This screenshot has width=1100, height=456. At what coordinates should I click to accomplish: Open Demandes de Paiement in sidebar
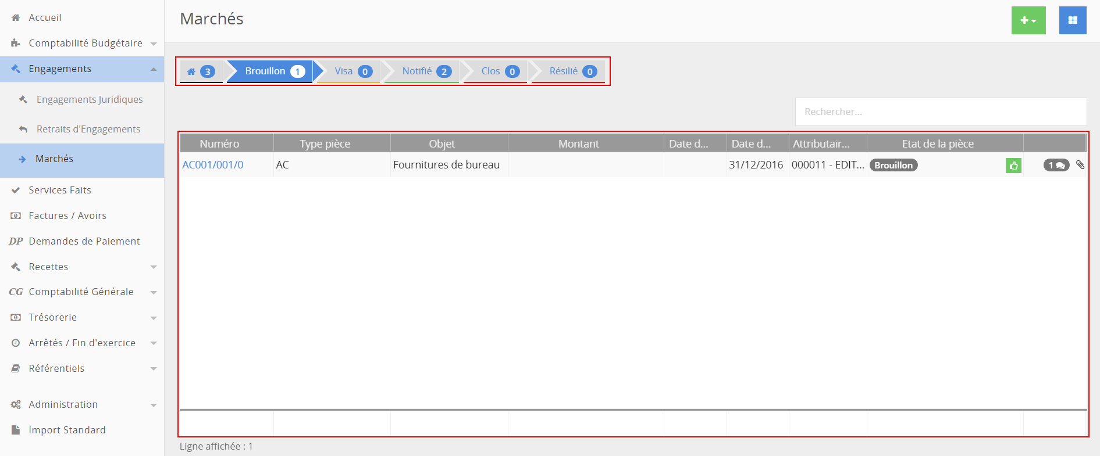[x=84, y=241]
